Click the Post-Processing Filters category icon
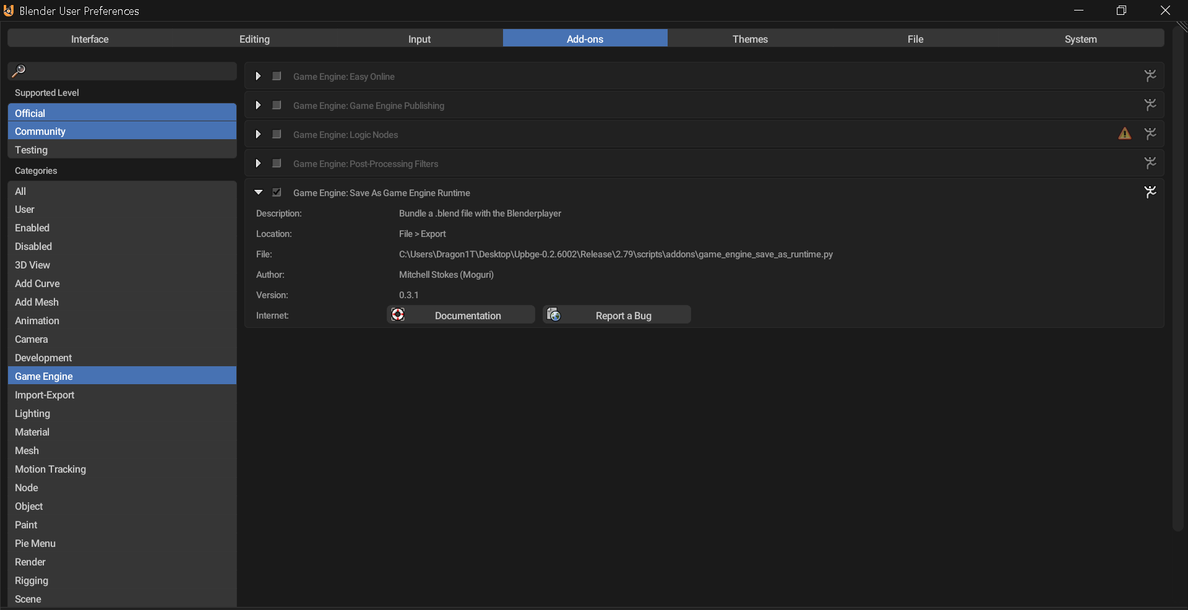Viewport: 1188px width, 610px height. tap(1150, 163)
